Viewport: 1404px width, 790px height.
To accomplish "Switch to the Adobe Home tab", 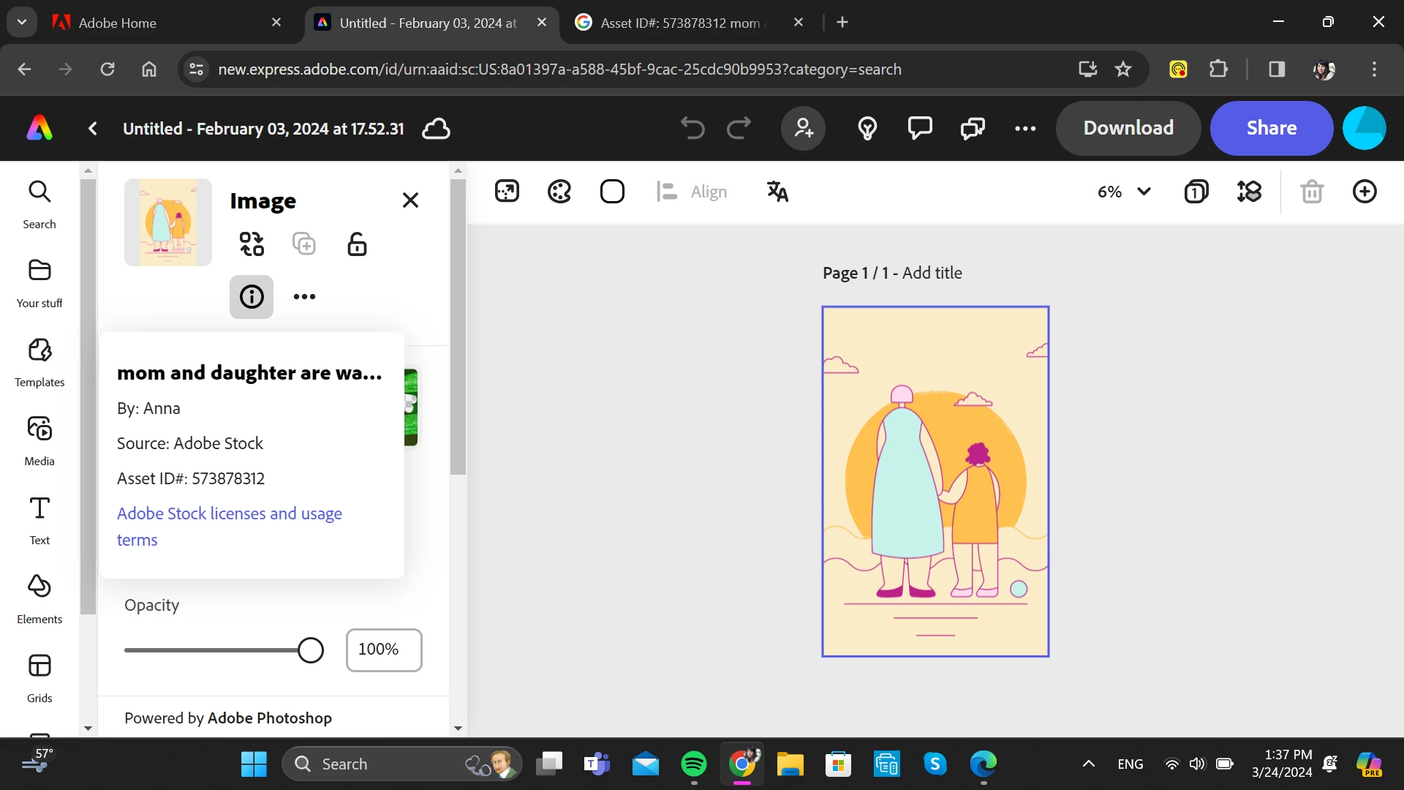I will (117, 23).
